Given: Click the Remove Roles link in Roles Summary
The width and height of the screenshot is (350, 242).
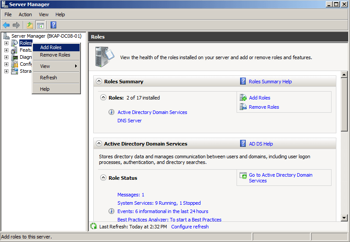Looking at the screenshot, I should [x=264, y=107].
